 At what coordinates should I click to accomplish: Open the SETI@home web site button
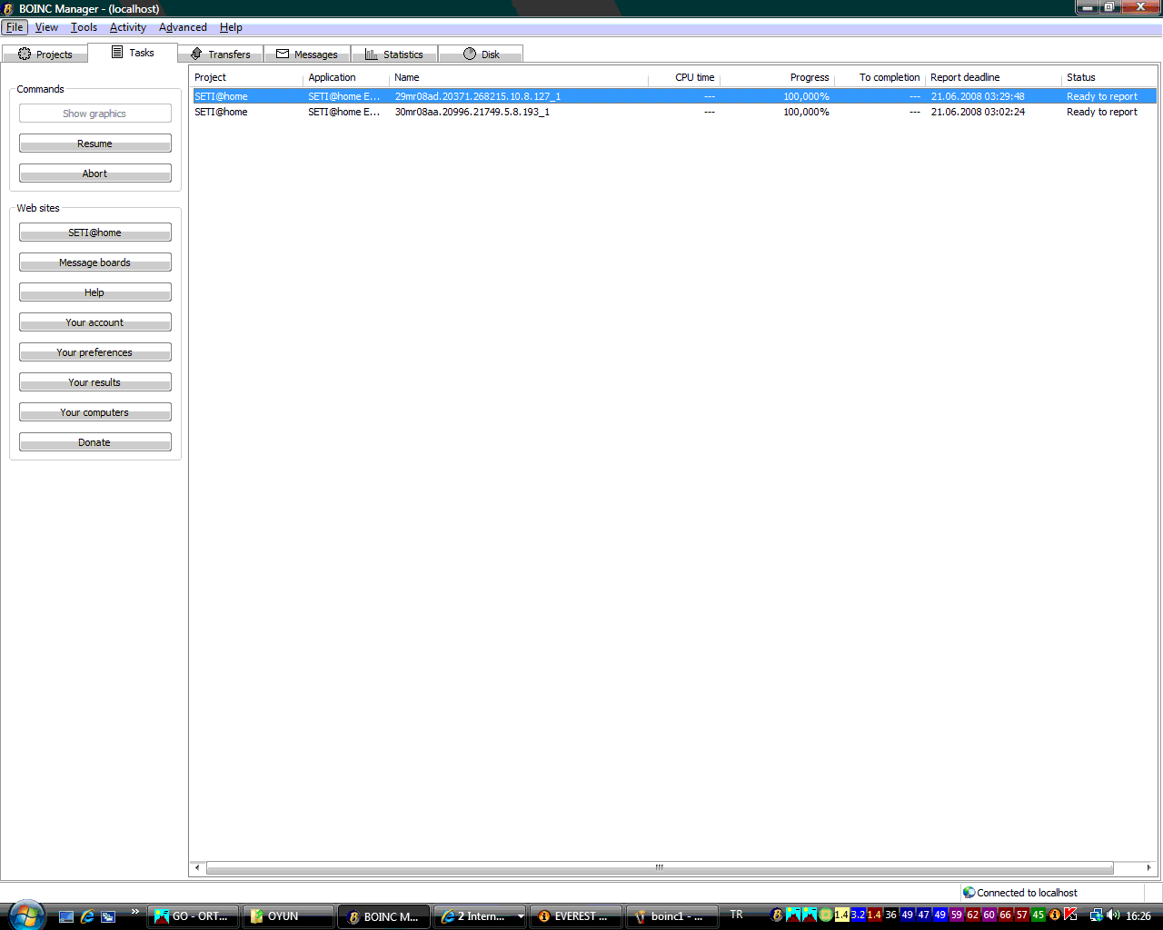coord(94,232)
